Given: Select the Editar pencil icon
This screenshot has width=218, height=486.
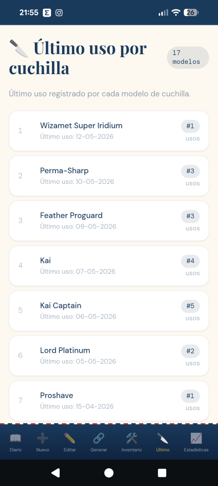Looking at the screenshot, I should point(70,438).
